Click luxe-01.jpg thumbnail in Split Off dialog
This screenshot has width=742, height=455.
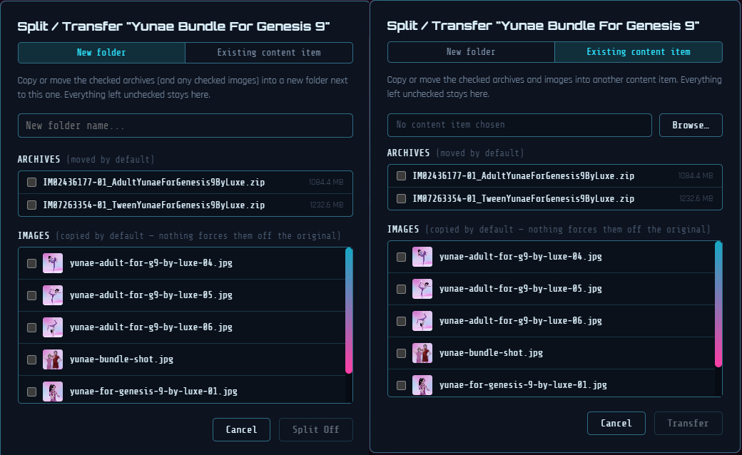click(53, 392)
